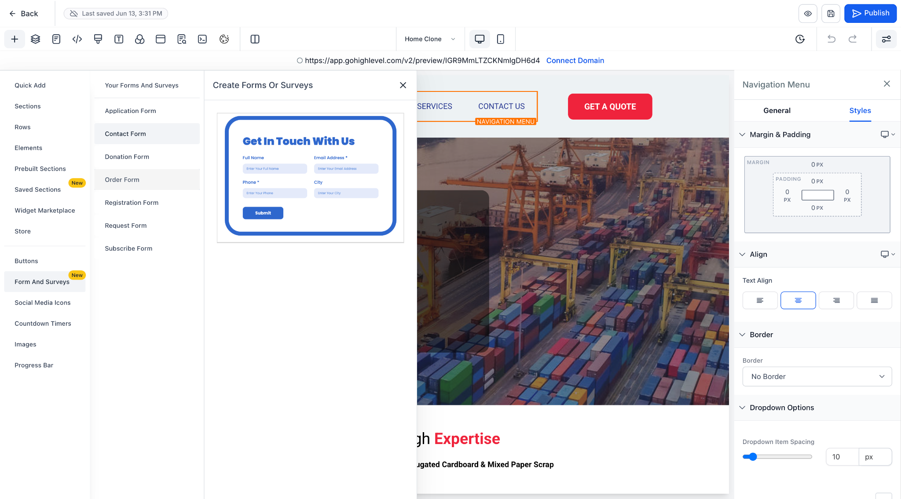901x499 pixels.
Task: Open the No Border dropdown
Action: (817, 376)
